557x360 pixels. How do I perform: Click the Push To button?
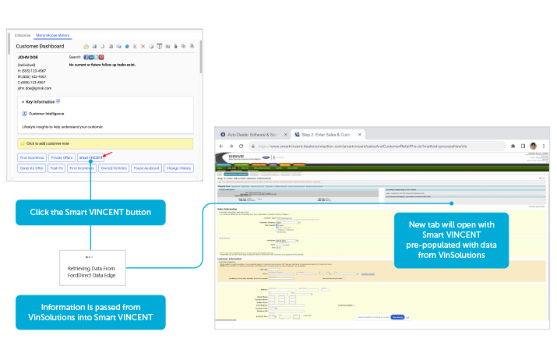(57, 168)
